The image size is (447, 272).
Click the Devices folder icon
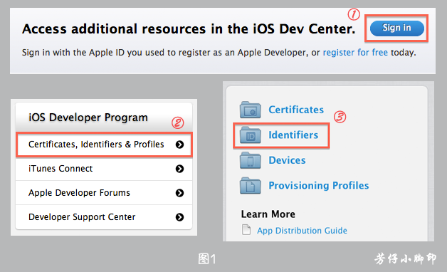(251, 160)
